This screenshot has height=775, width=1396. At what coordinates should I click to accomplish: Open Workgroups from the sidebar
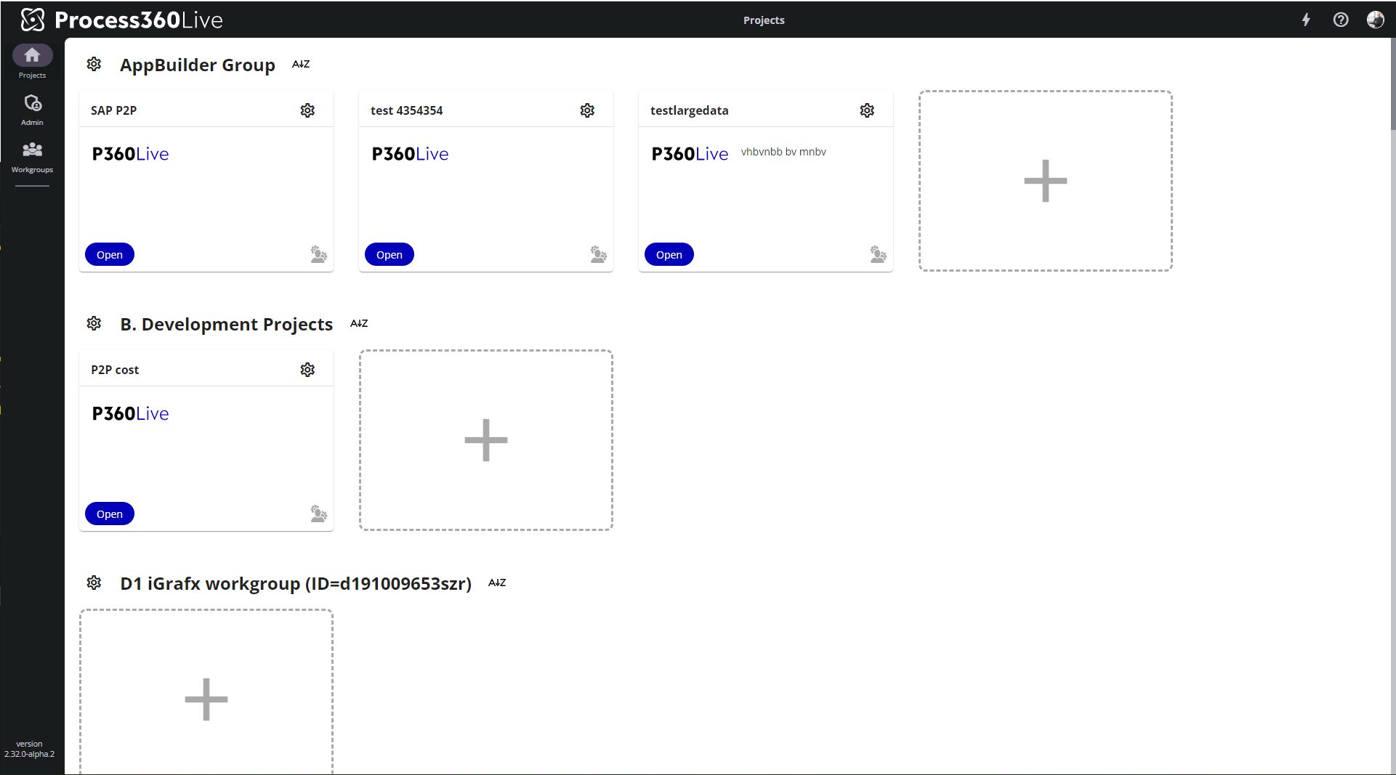tap(32, 157)
